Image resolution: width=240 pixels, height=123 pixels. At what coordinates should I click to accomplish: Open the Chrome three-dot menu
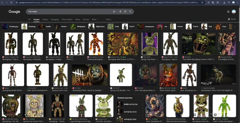[x=238, y=2]
